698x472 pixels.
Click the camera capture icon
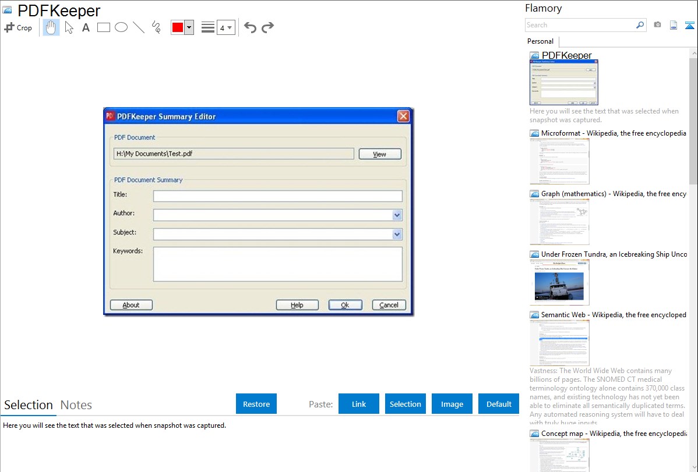[657, 25]
